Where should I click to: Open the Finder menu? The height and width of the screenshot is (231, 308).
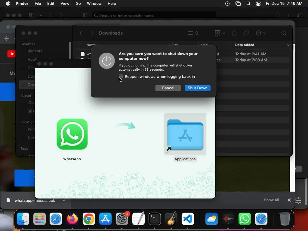22,4
